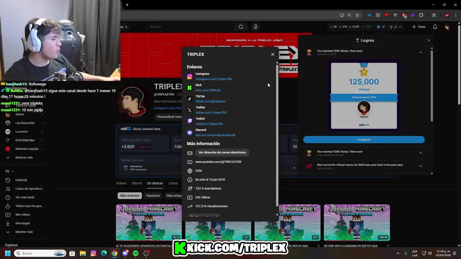The image size is (461, 259).
Task: Click the 125,000 Vistas achievement card
Action: coord(364,96)
